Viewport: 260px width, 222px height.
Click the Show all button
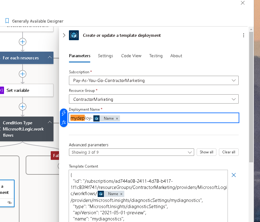click(x=206, y=152)
